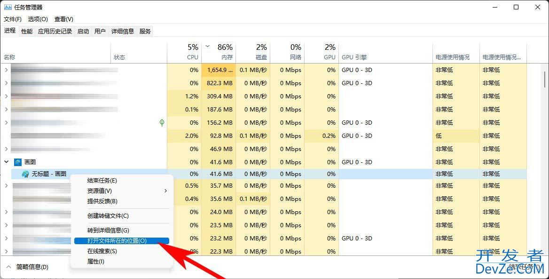Switch to the 启动 tab
The image size is (549, 279).
click(x=83, y=31)
